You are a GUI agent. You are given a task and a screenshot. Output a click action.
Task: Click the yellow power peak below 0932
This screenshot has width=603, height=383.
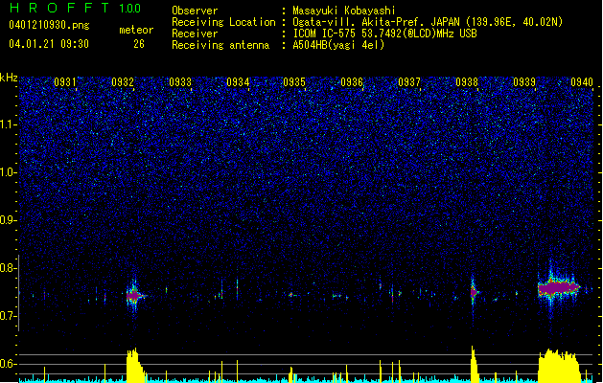[134, 366]
